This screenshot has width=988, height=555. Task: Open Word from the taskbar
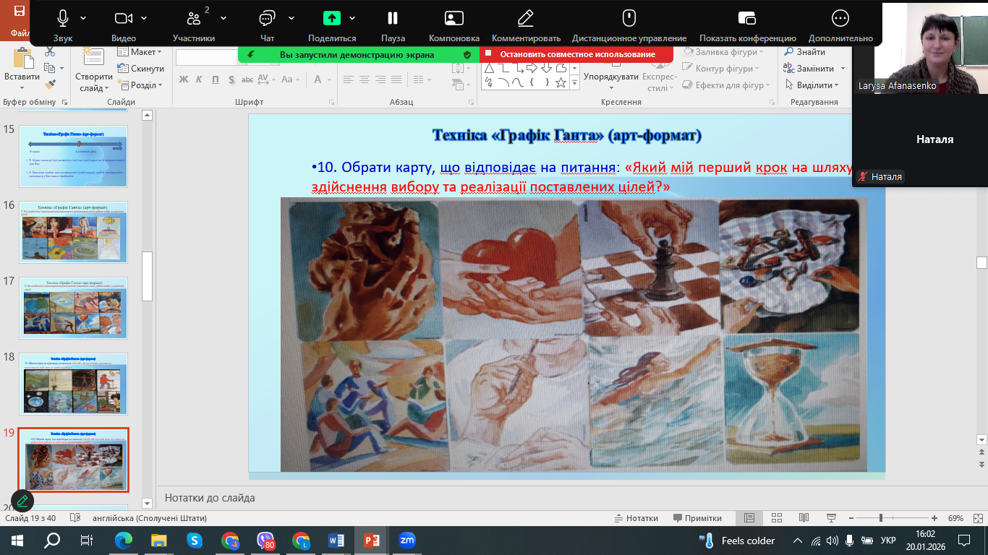tap(336, 541)
